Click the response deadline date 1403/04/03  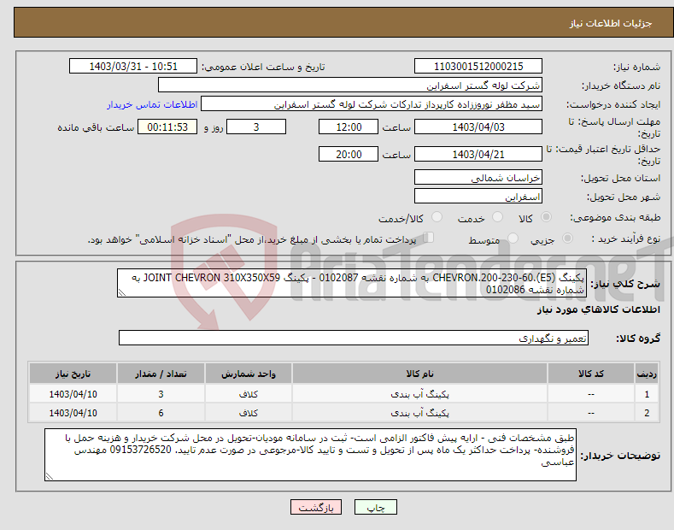pos(478,127)
